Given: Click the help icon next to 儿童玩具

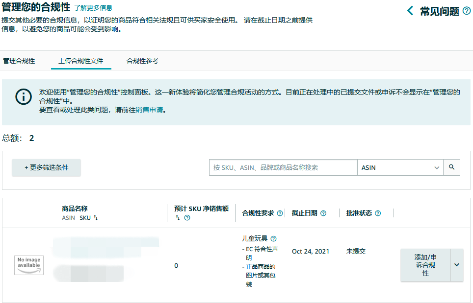Looking at the screenshot, I should pyautogui.click(x=274, y=238).
